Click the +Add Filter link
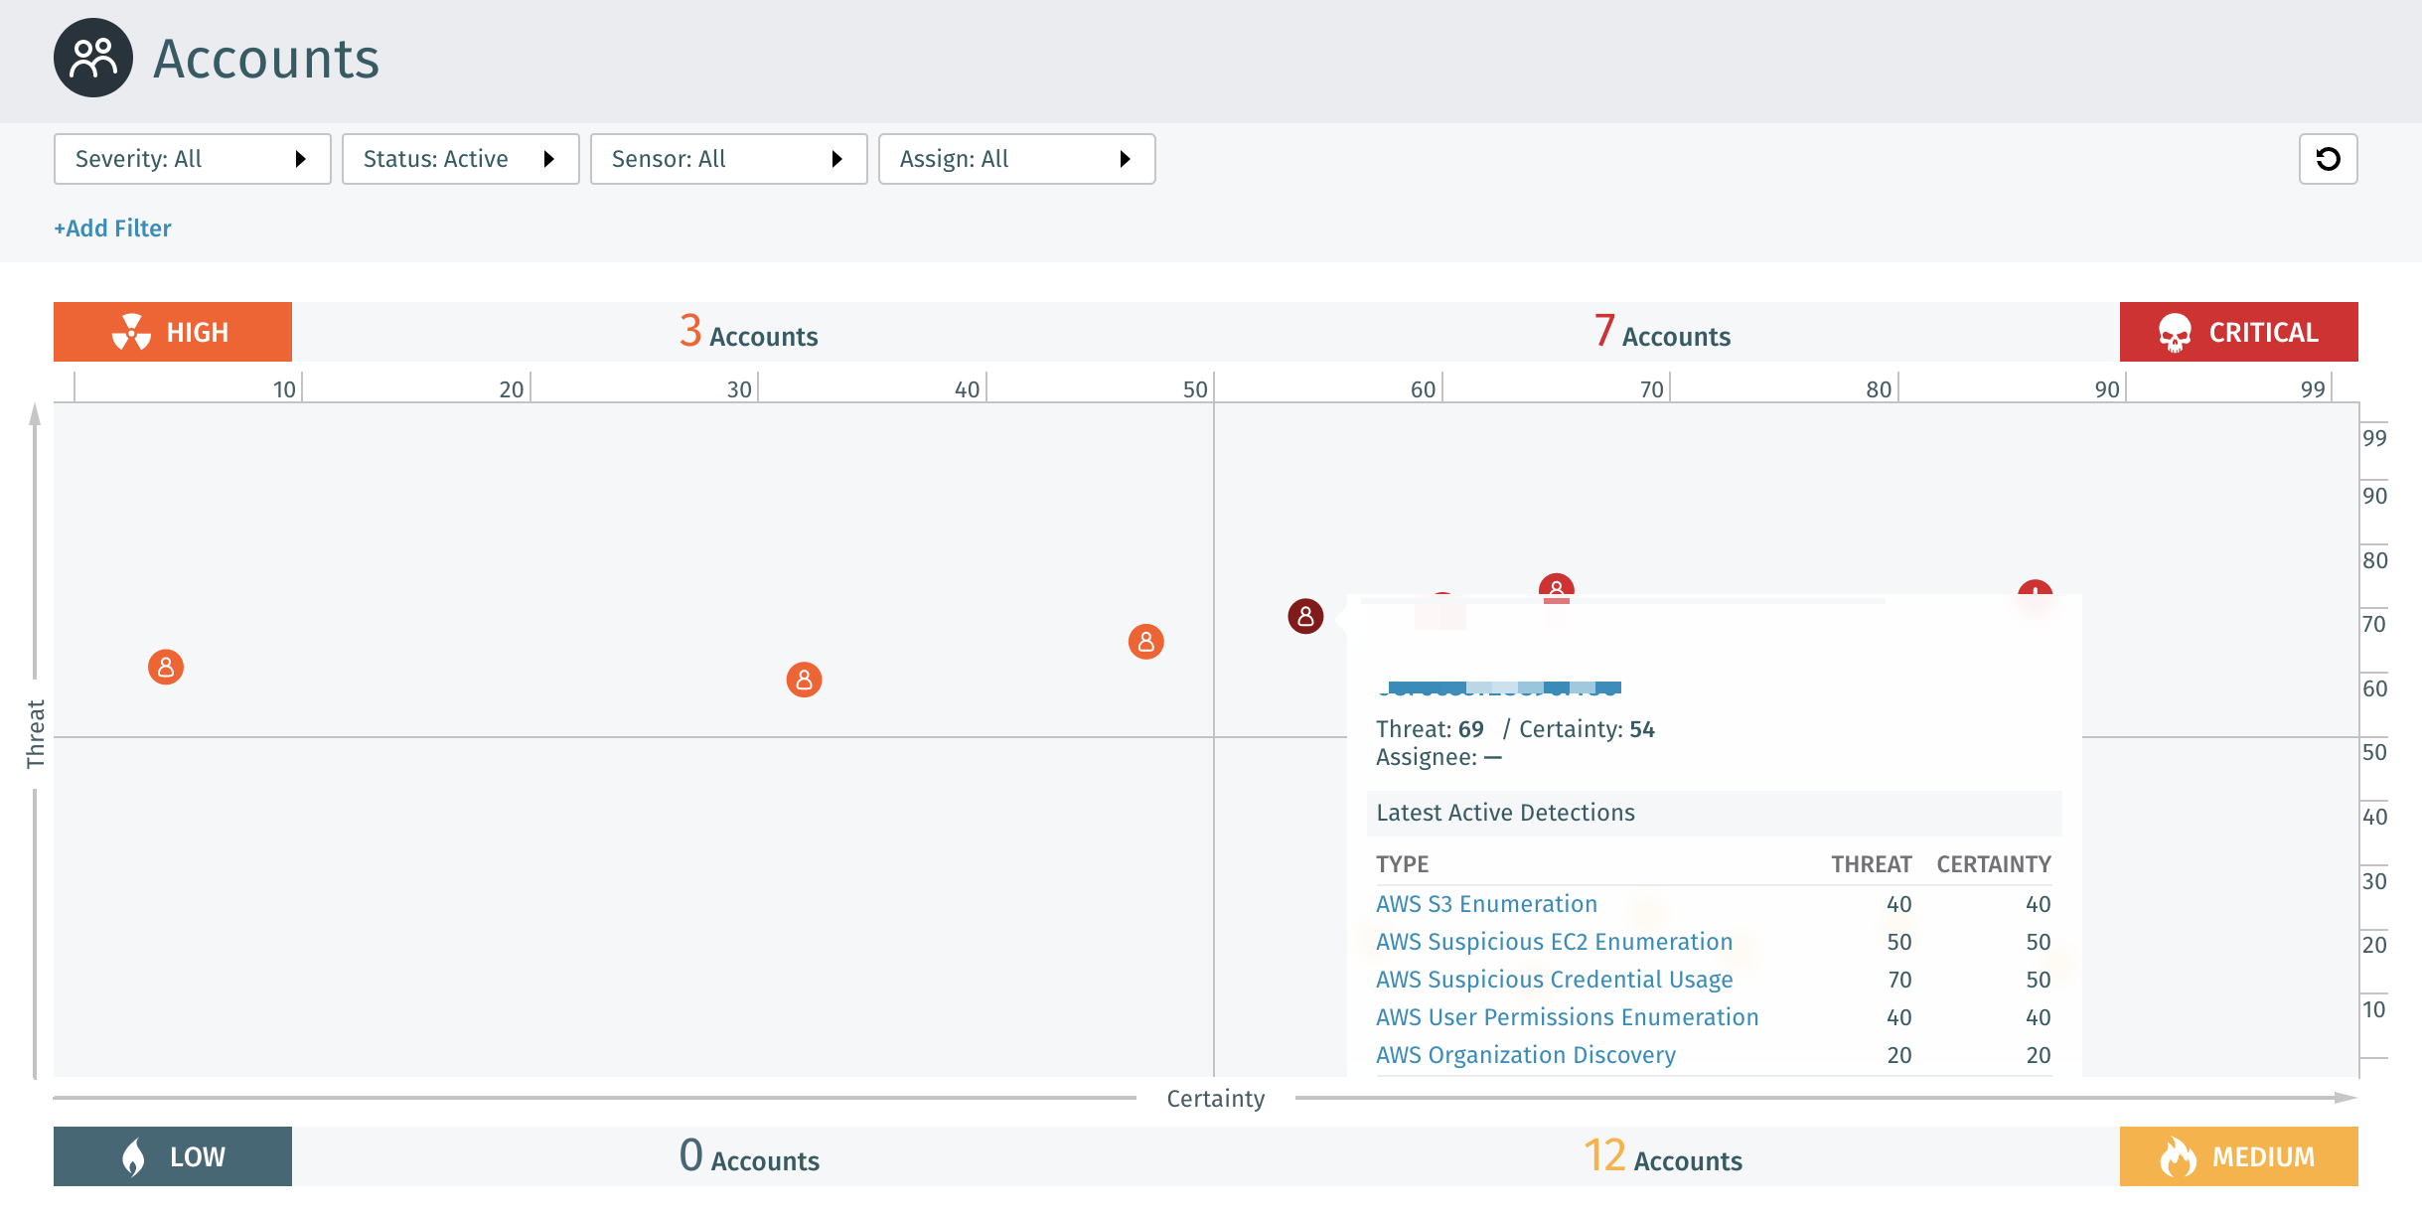This screenshot has width=2422, height=1218. 112,228
